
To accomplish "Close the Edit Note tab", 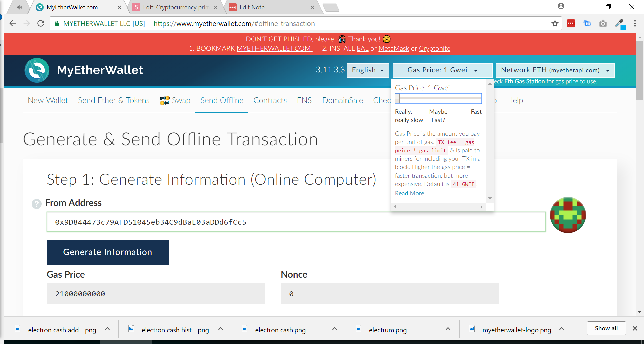I will [312, 7].
